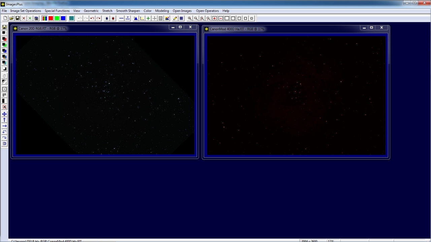Image resolution: width=431 pixels, height=242 pixels.
Task: Click the red dot circle icon
Action: point(113,18)
